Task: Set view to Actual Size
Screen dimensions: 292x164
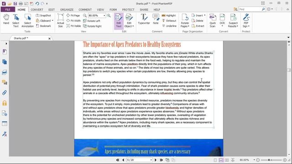Action: [60, 20]
